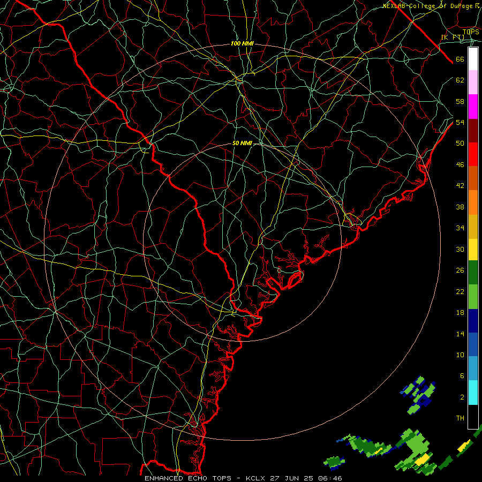Click the '50' legend value label
This screenshot has width=482, height=482.
coord(460,144)
